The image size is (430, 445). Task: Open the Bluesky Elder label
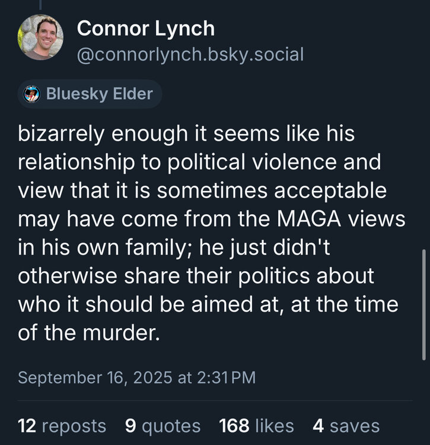[99, 94]
